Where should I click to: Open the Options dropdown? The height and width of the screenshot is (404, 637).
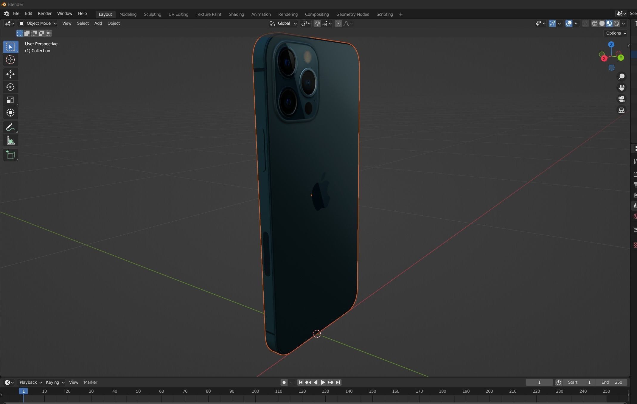pos(616,33)
